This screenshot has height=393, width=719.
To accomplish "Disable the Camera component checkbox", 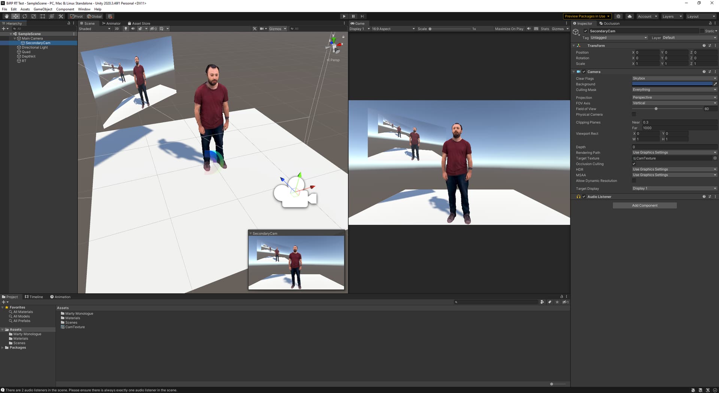I will pyautogui.click(x=584, y=72).
